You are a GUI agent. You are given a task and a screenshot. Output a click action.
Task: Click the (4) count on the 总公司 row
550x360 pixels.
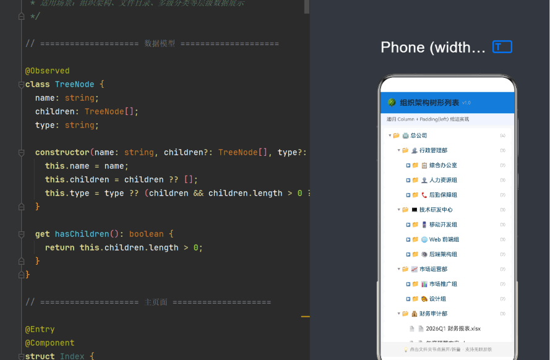(502, 135)
